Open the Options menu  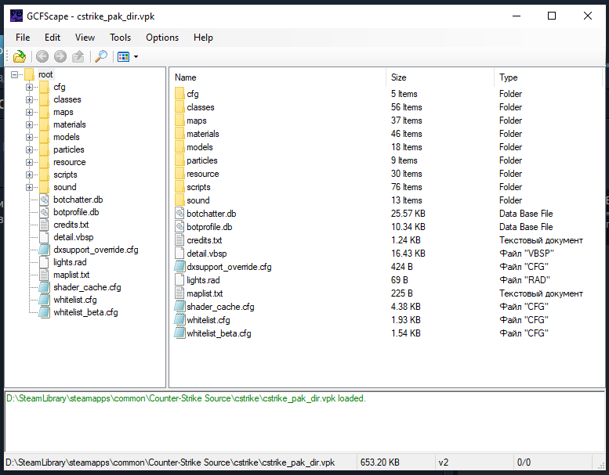pos(162,38)
